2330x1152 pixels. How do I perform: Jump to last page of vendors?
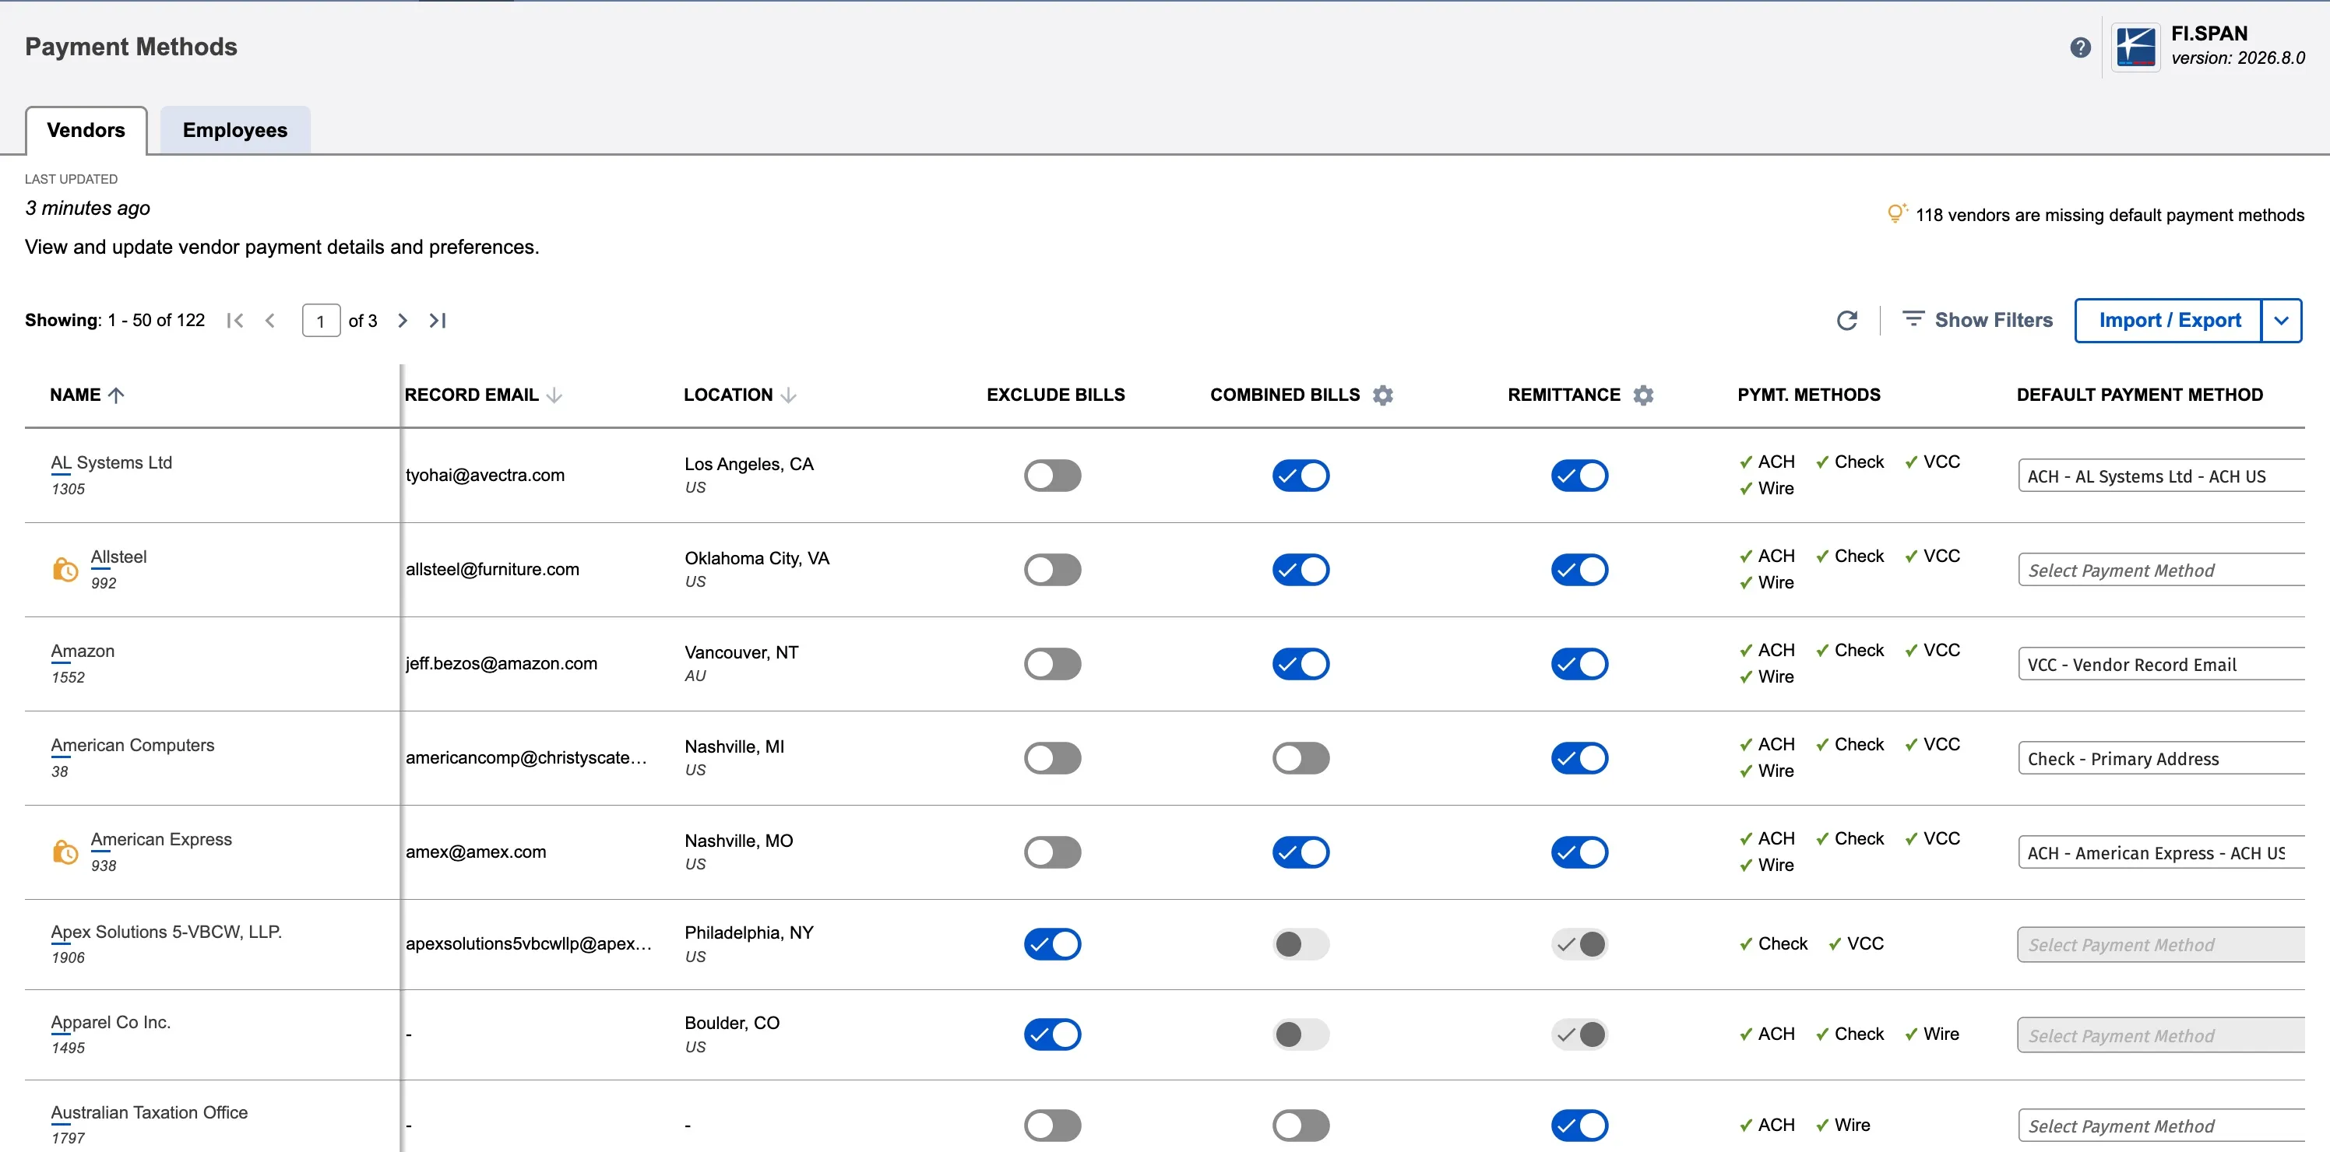pos(438,320)
